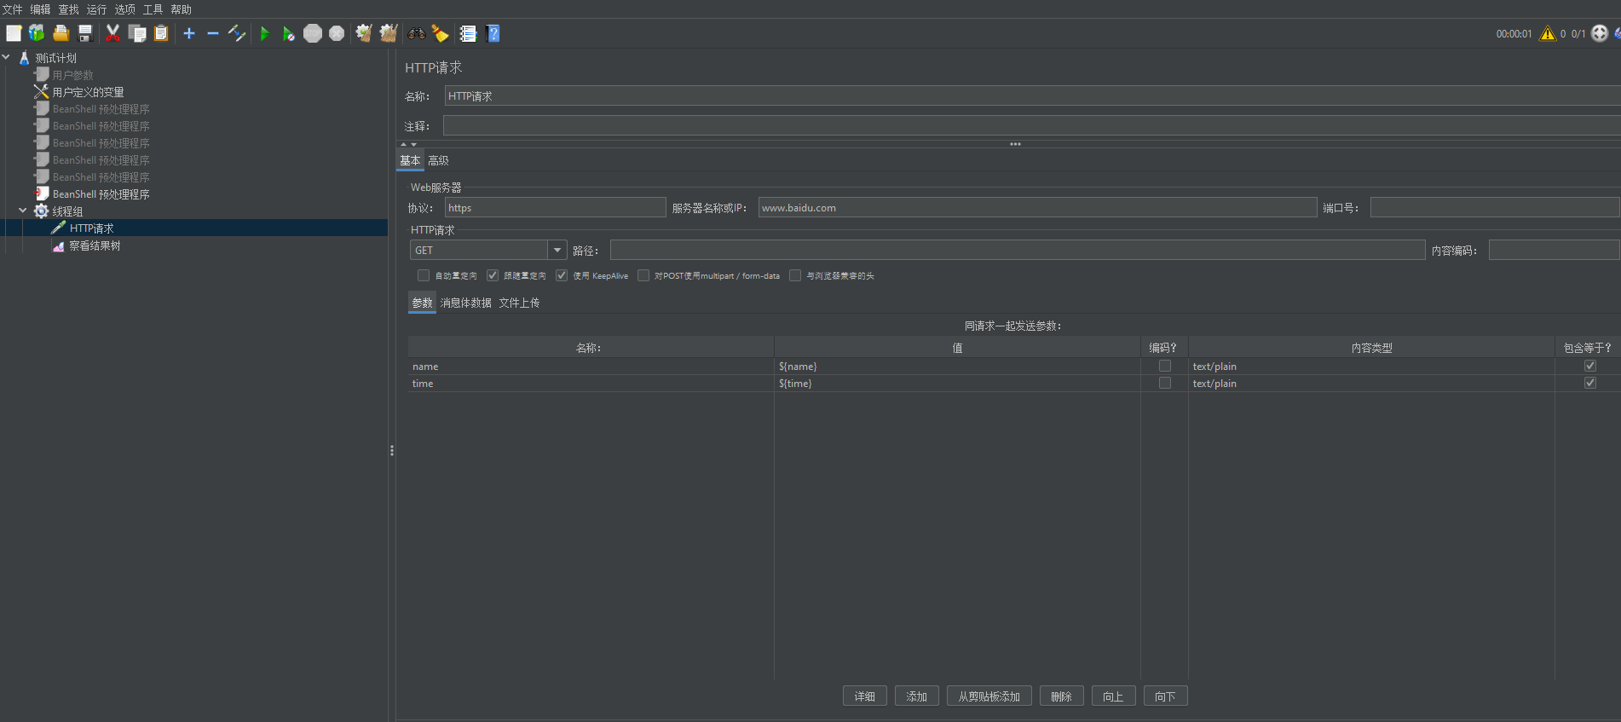
Task: Collapse the 测试计划 tree node arrow
Action: (x=7, y=57)
